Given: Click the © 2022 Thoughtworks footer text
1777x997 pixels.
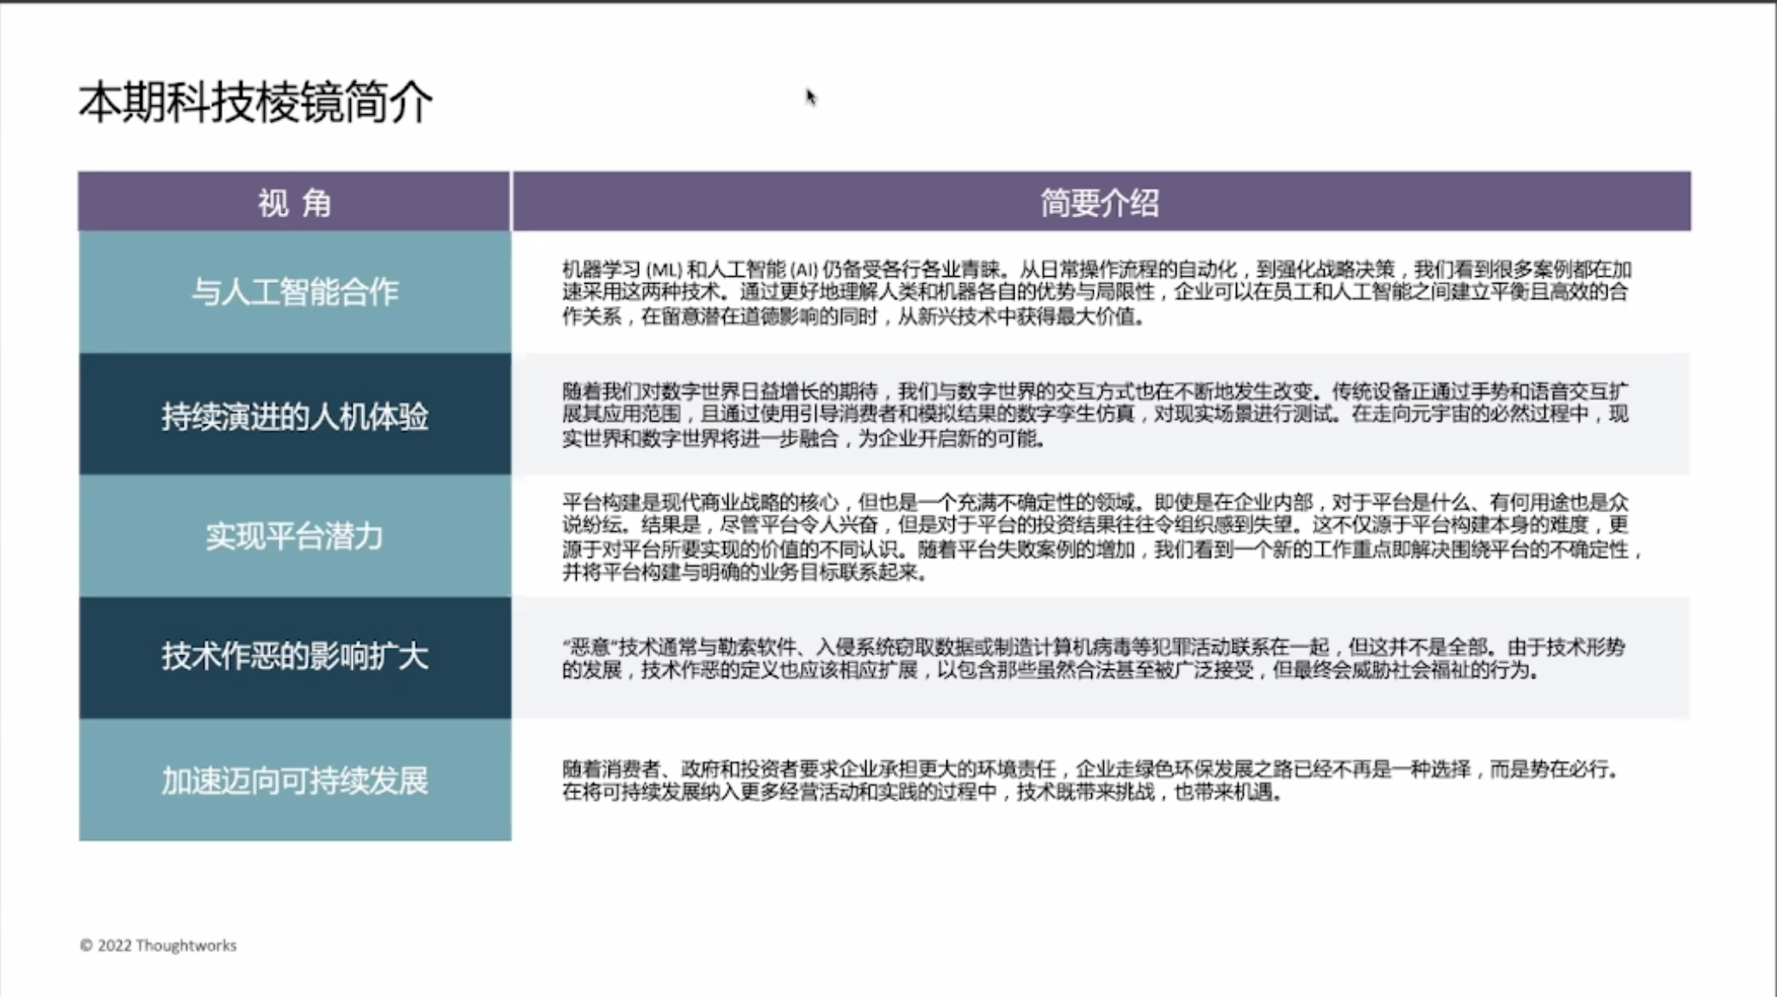Looking at the screenshot, I should pyautogui.click(x=158, y=945).
